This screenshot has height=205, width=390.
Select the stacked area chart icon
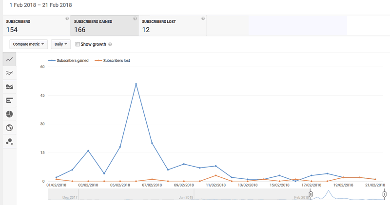[9, 86]
